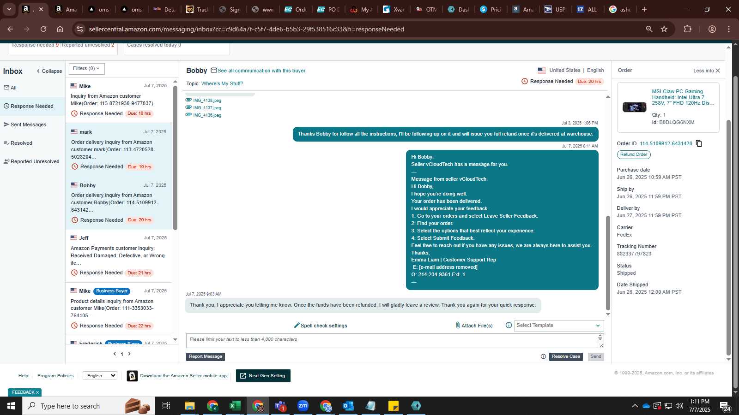Collapse the Inbox sidebar
Image resolution: width=739 pixels, height=415 pixels.
(49, 71)
